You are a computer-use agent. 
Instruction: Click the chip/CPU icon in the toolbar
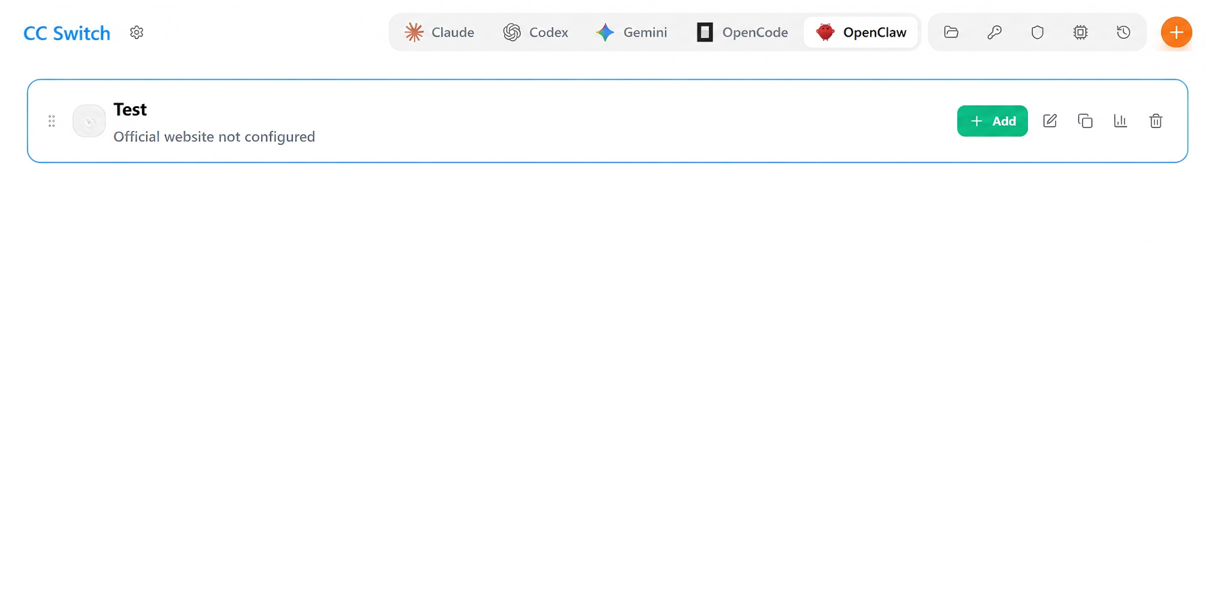click(1080, 33)
